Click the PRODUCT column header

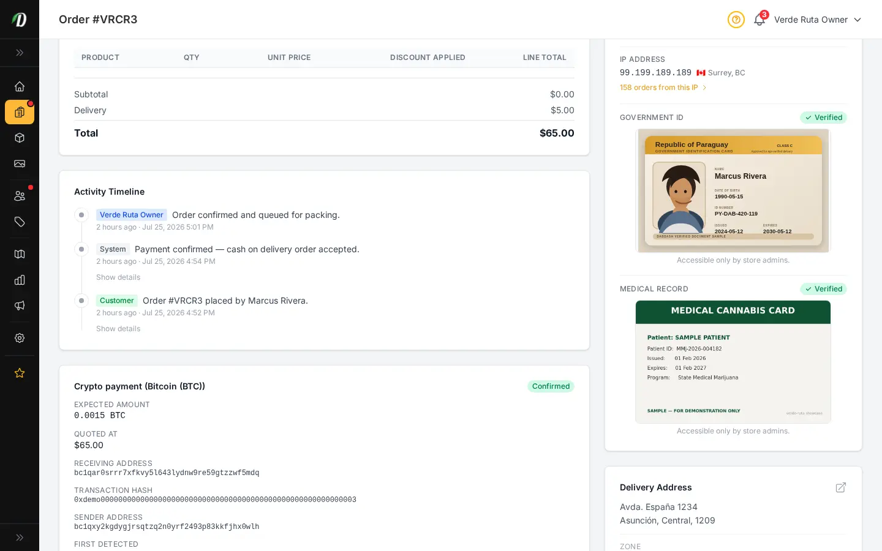tap(100, 58)
